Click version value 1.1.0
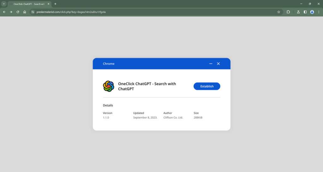Image resolution: width=323 pixels, height=172 pixels. (x=106, y=118)
